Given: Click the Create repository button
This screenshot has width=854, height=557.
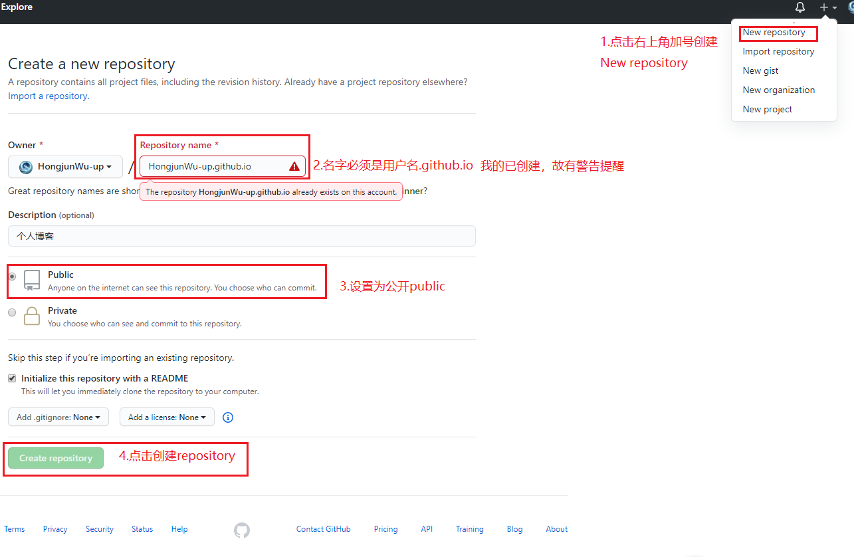Looking at the screenshot, I should (56, 458).
